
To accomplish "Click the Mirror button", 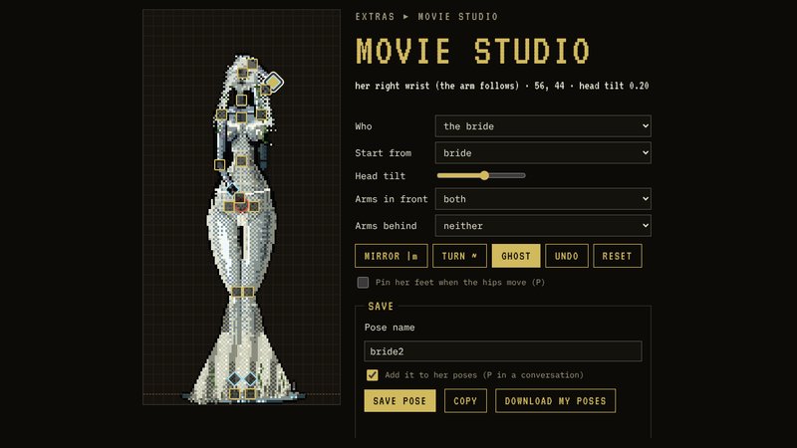I will point(392,256).
